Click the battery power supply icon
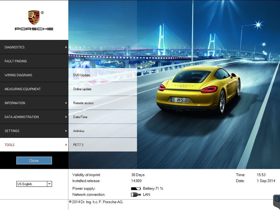The image size is (280, 210). coord(136,189)
